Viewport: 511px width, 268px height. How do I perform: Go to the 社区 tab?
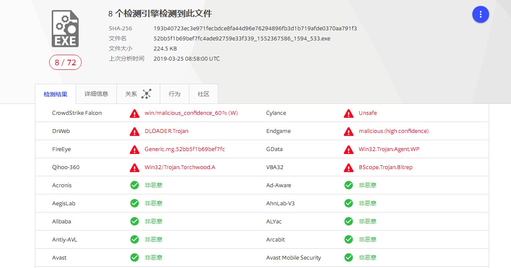tap(204, 94)
